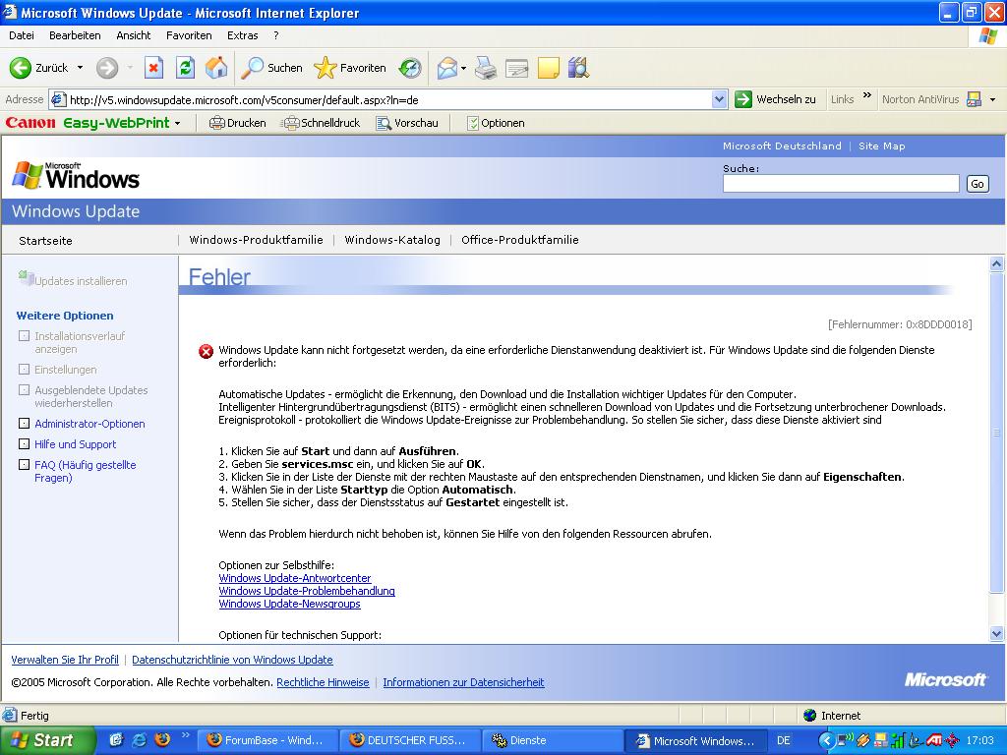This screenshot has width=1007, height=755.
Task: Click the Hilfe und Support sidebar link
Action: (x=75, y=444)
